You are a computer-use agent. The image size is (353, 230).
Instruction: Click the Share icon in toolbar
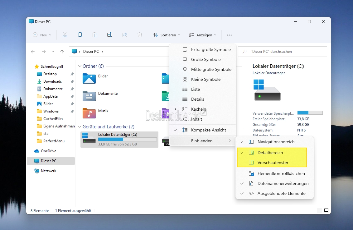pos(125,35)
